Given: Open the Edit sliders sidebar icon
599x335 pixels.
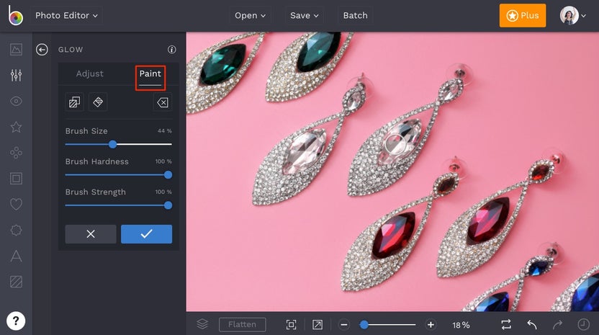Looking at the screenshot, I should point(16,75).
